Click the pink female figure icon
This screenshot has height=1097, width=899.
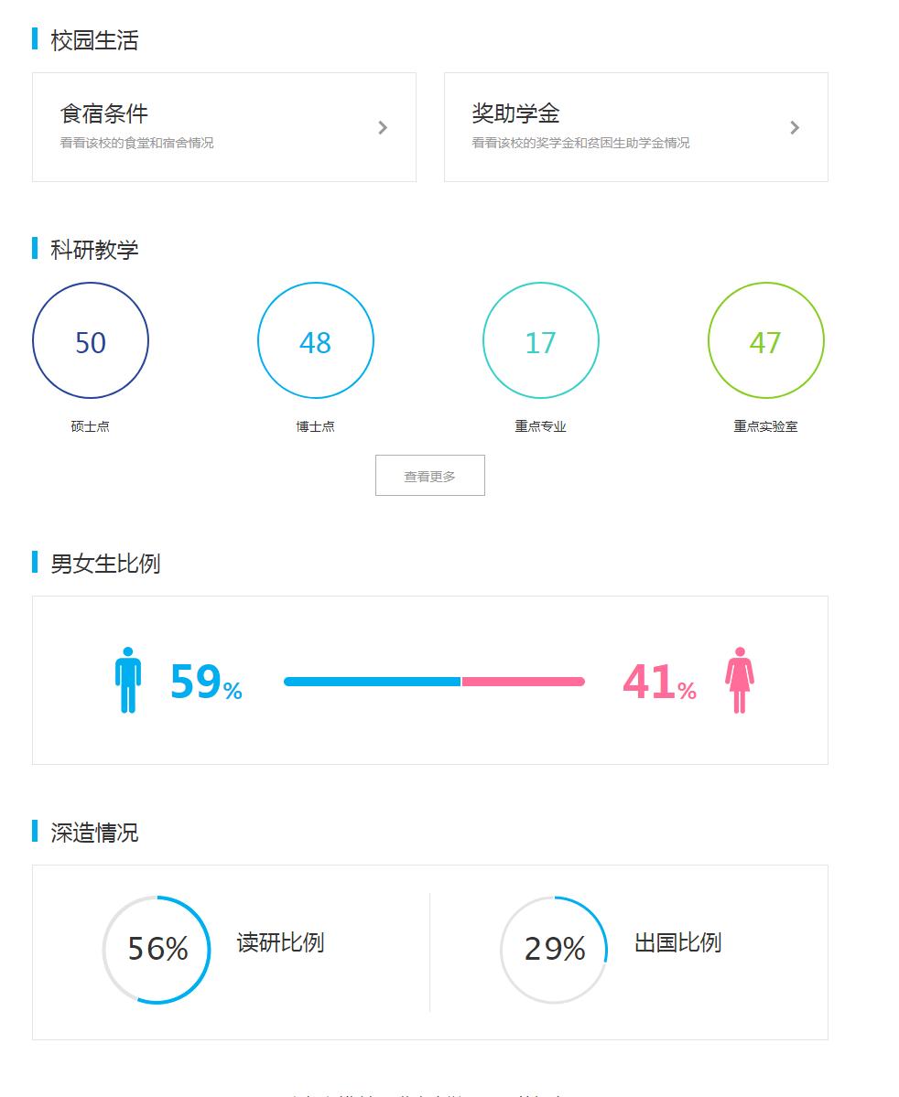point(738,681)
